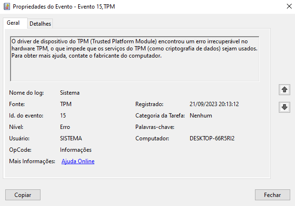
Task: Show previous event with the up arrow
Action: (x=284, y=89)
